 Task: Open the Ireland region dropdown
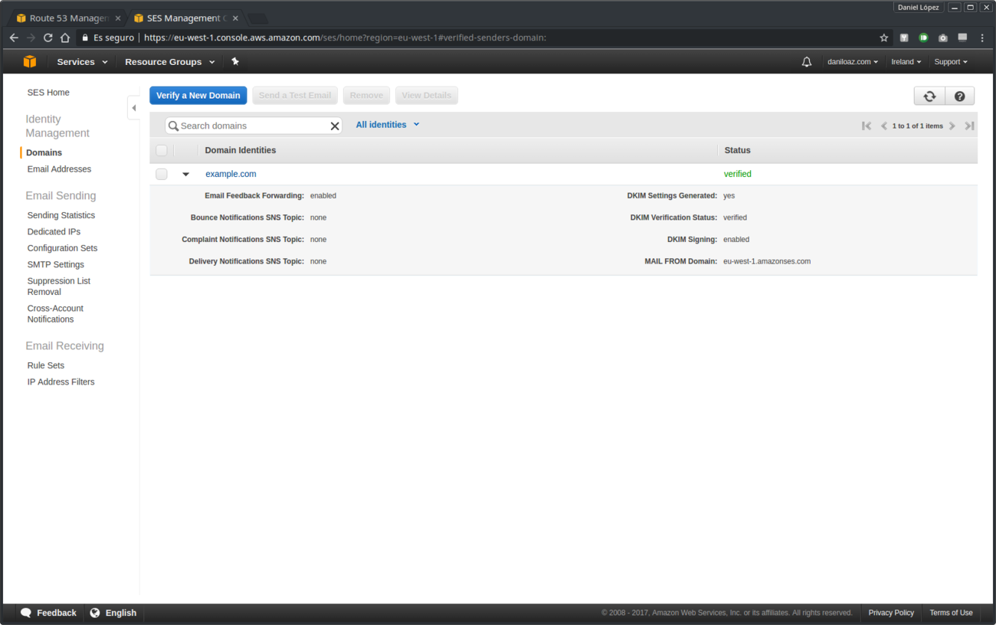click(906, 62)
